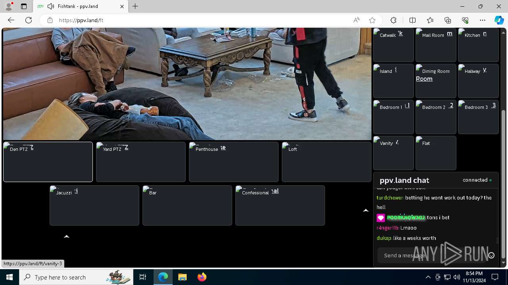
Task: View site information lock icon
Action: pyautogui.click(x=50, y=20)
